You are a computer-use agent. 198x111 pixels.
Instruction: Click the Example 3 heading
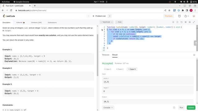(7, 84)
